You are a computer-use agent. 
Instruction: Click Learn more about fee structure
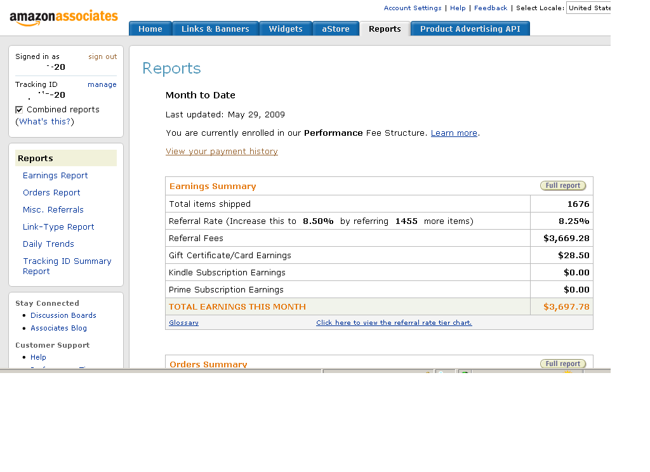click(454, 133)
